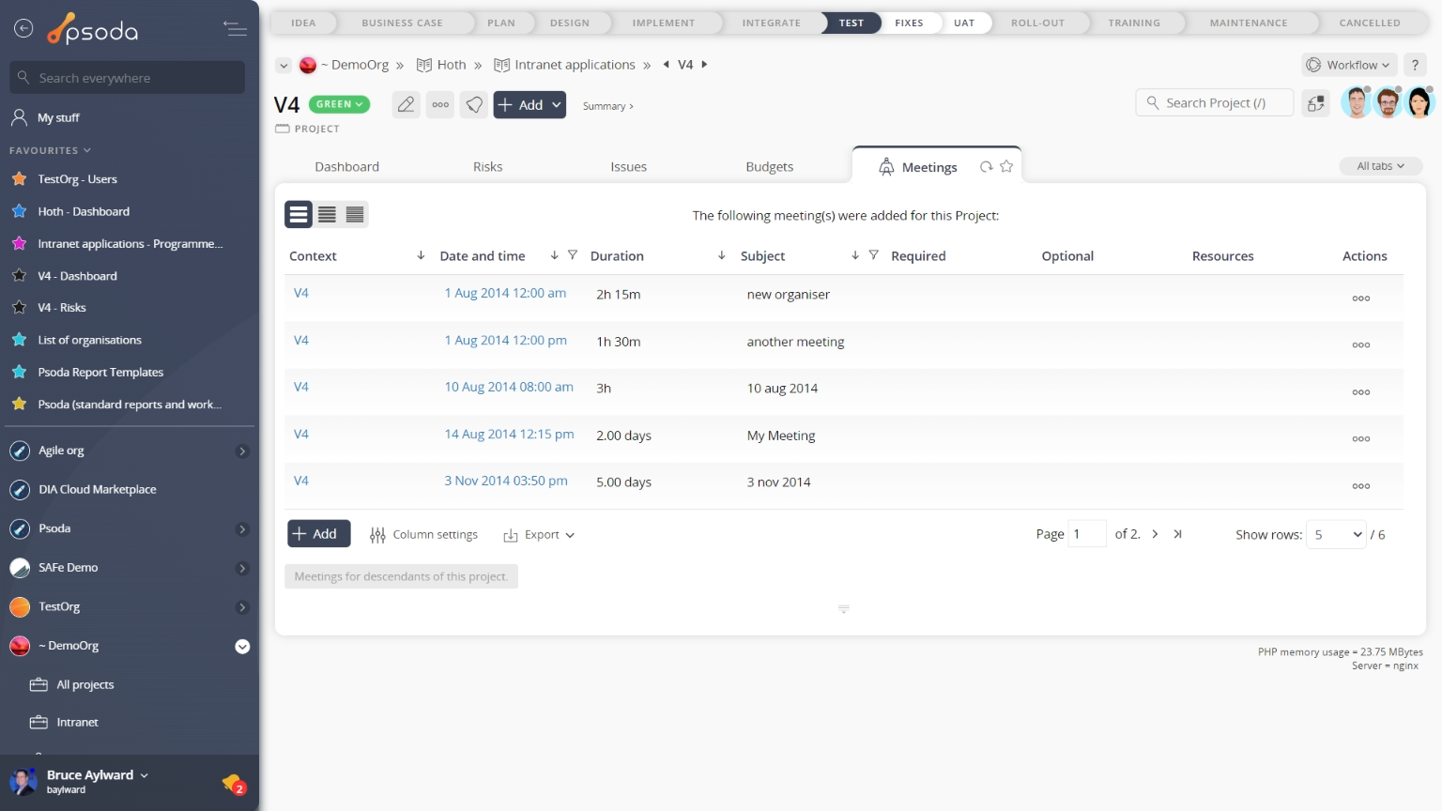Go to next page with the arrow
Viewport: 1442px width, 811px height.
(1155, 534)
